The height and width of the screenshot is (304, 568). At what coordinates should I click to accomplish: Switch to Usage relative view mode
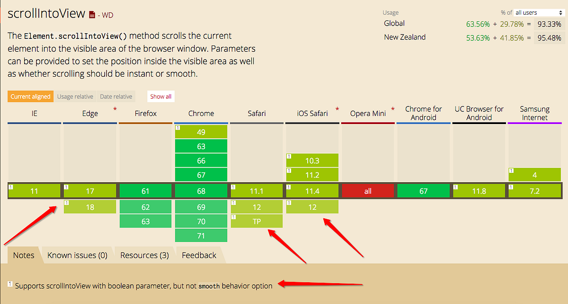coord(75,96)
